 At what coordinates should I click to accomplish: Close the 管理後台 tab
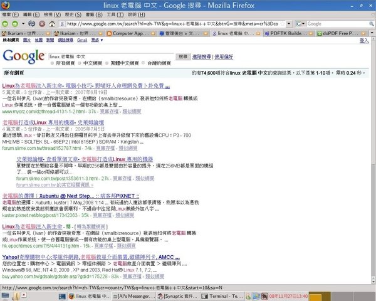(x=206, y=33)
